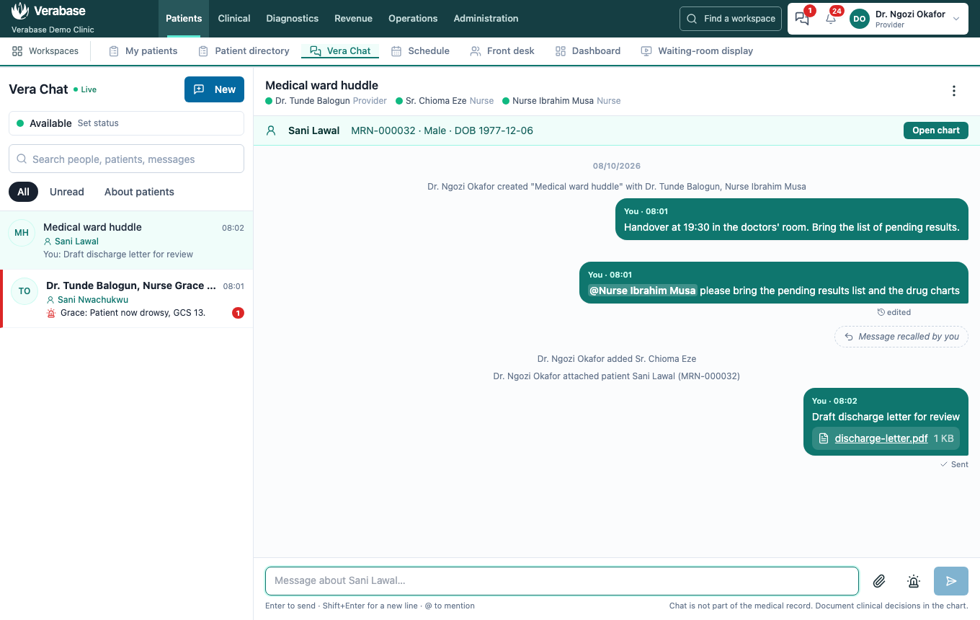The width and height of the screenshot is (980, 620).
Task: Click the Workspaces grid icon
Action: tap(17, 51)
